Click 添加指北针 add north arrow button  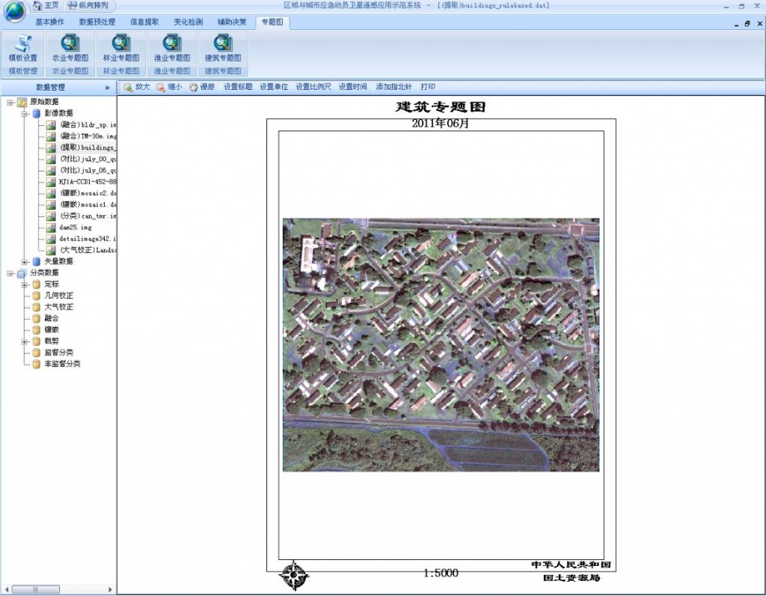tap(393, 87)
